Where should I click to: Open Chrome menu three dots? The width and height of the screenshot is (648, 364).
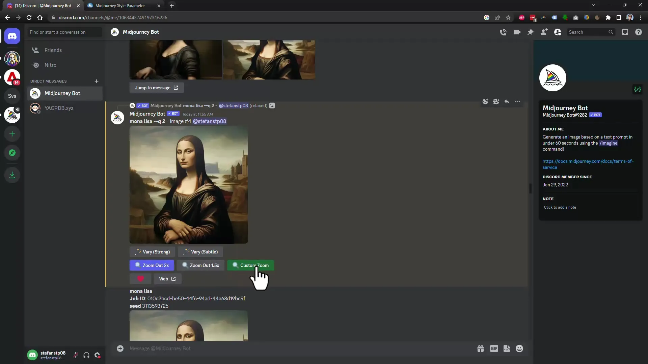click(x=641, y=18)
